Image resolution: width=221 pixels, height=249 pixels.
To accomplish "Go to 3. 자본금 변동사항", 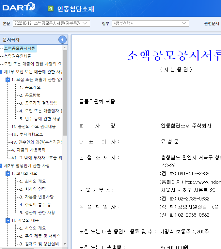I will coord(37,197).
